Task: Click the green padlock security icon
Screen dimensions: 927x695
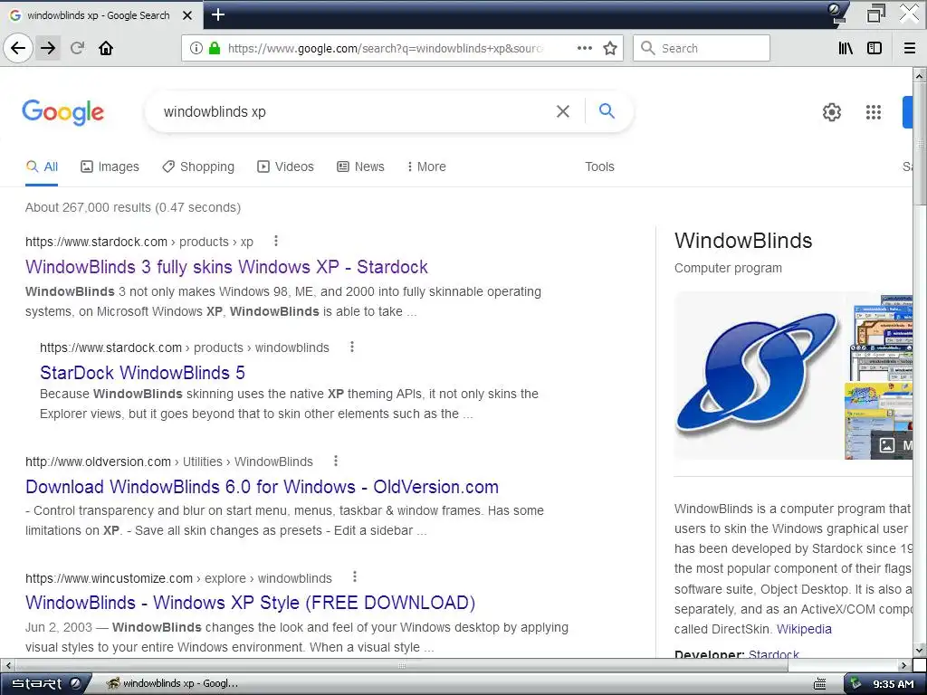Action: click(215, 48)
